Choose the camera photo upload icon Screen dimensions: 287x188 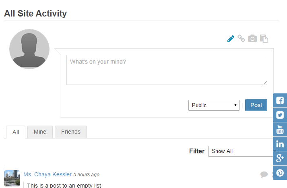click(252, 39)
